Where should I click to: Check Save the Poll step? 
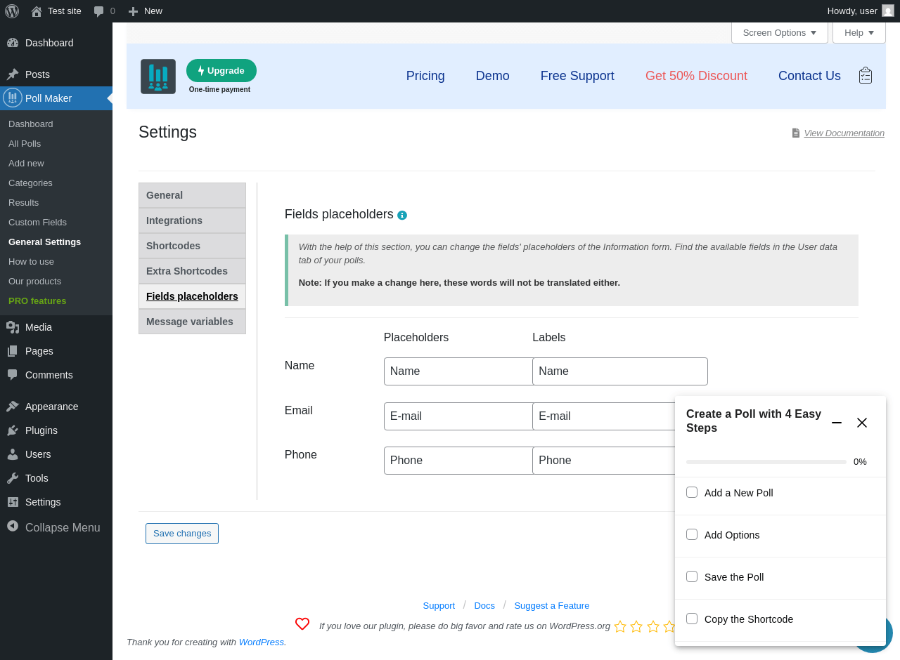(x=692, y=576)
